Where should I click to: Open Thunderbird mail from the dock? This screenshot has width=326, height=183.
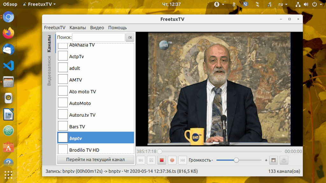8,49
